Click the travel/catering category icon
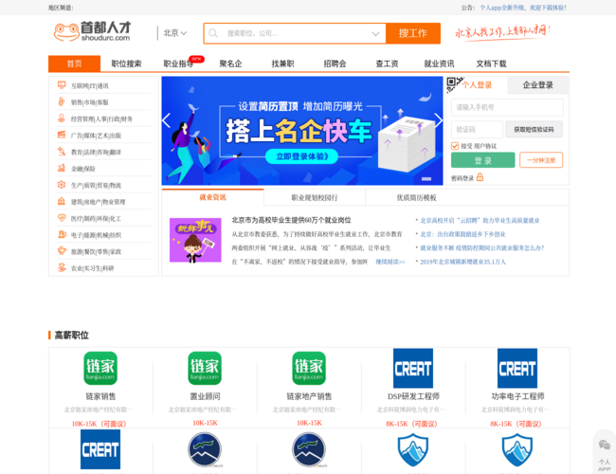 coord(62,251)
